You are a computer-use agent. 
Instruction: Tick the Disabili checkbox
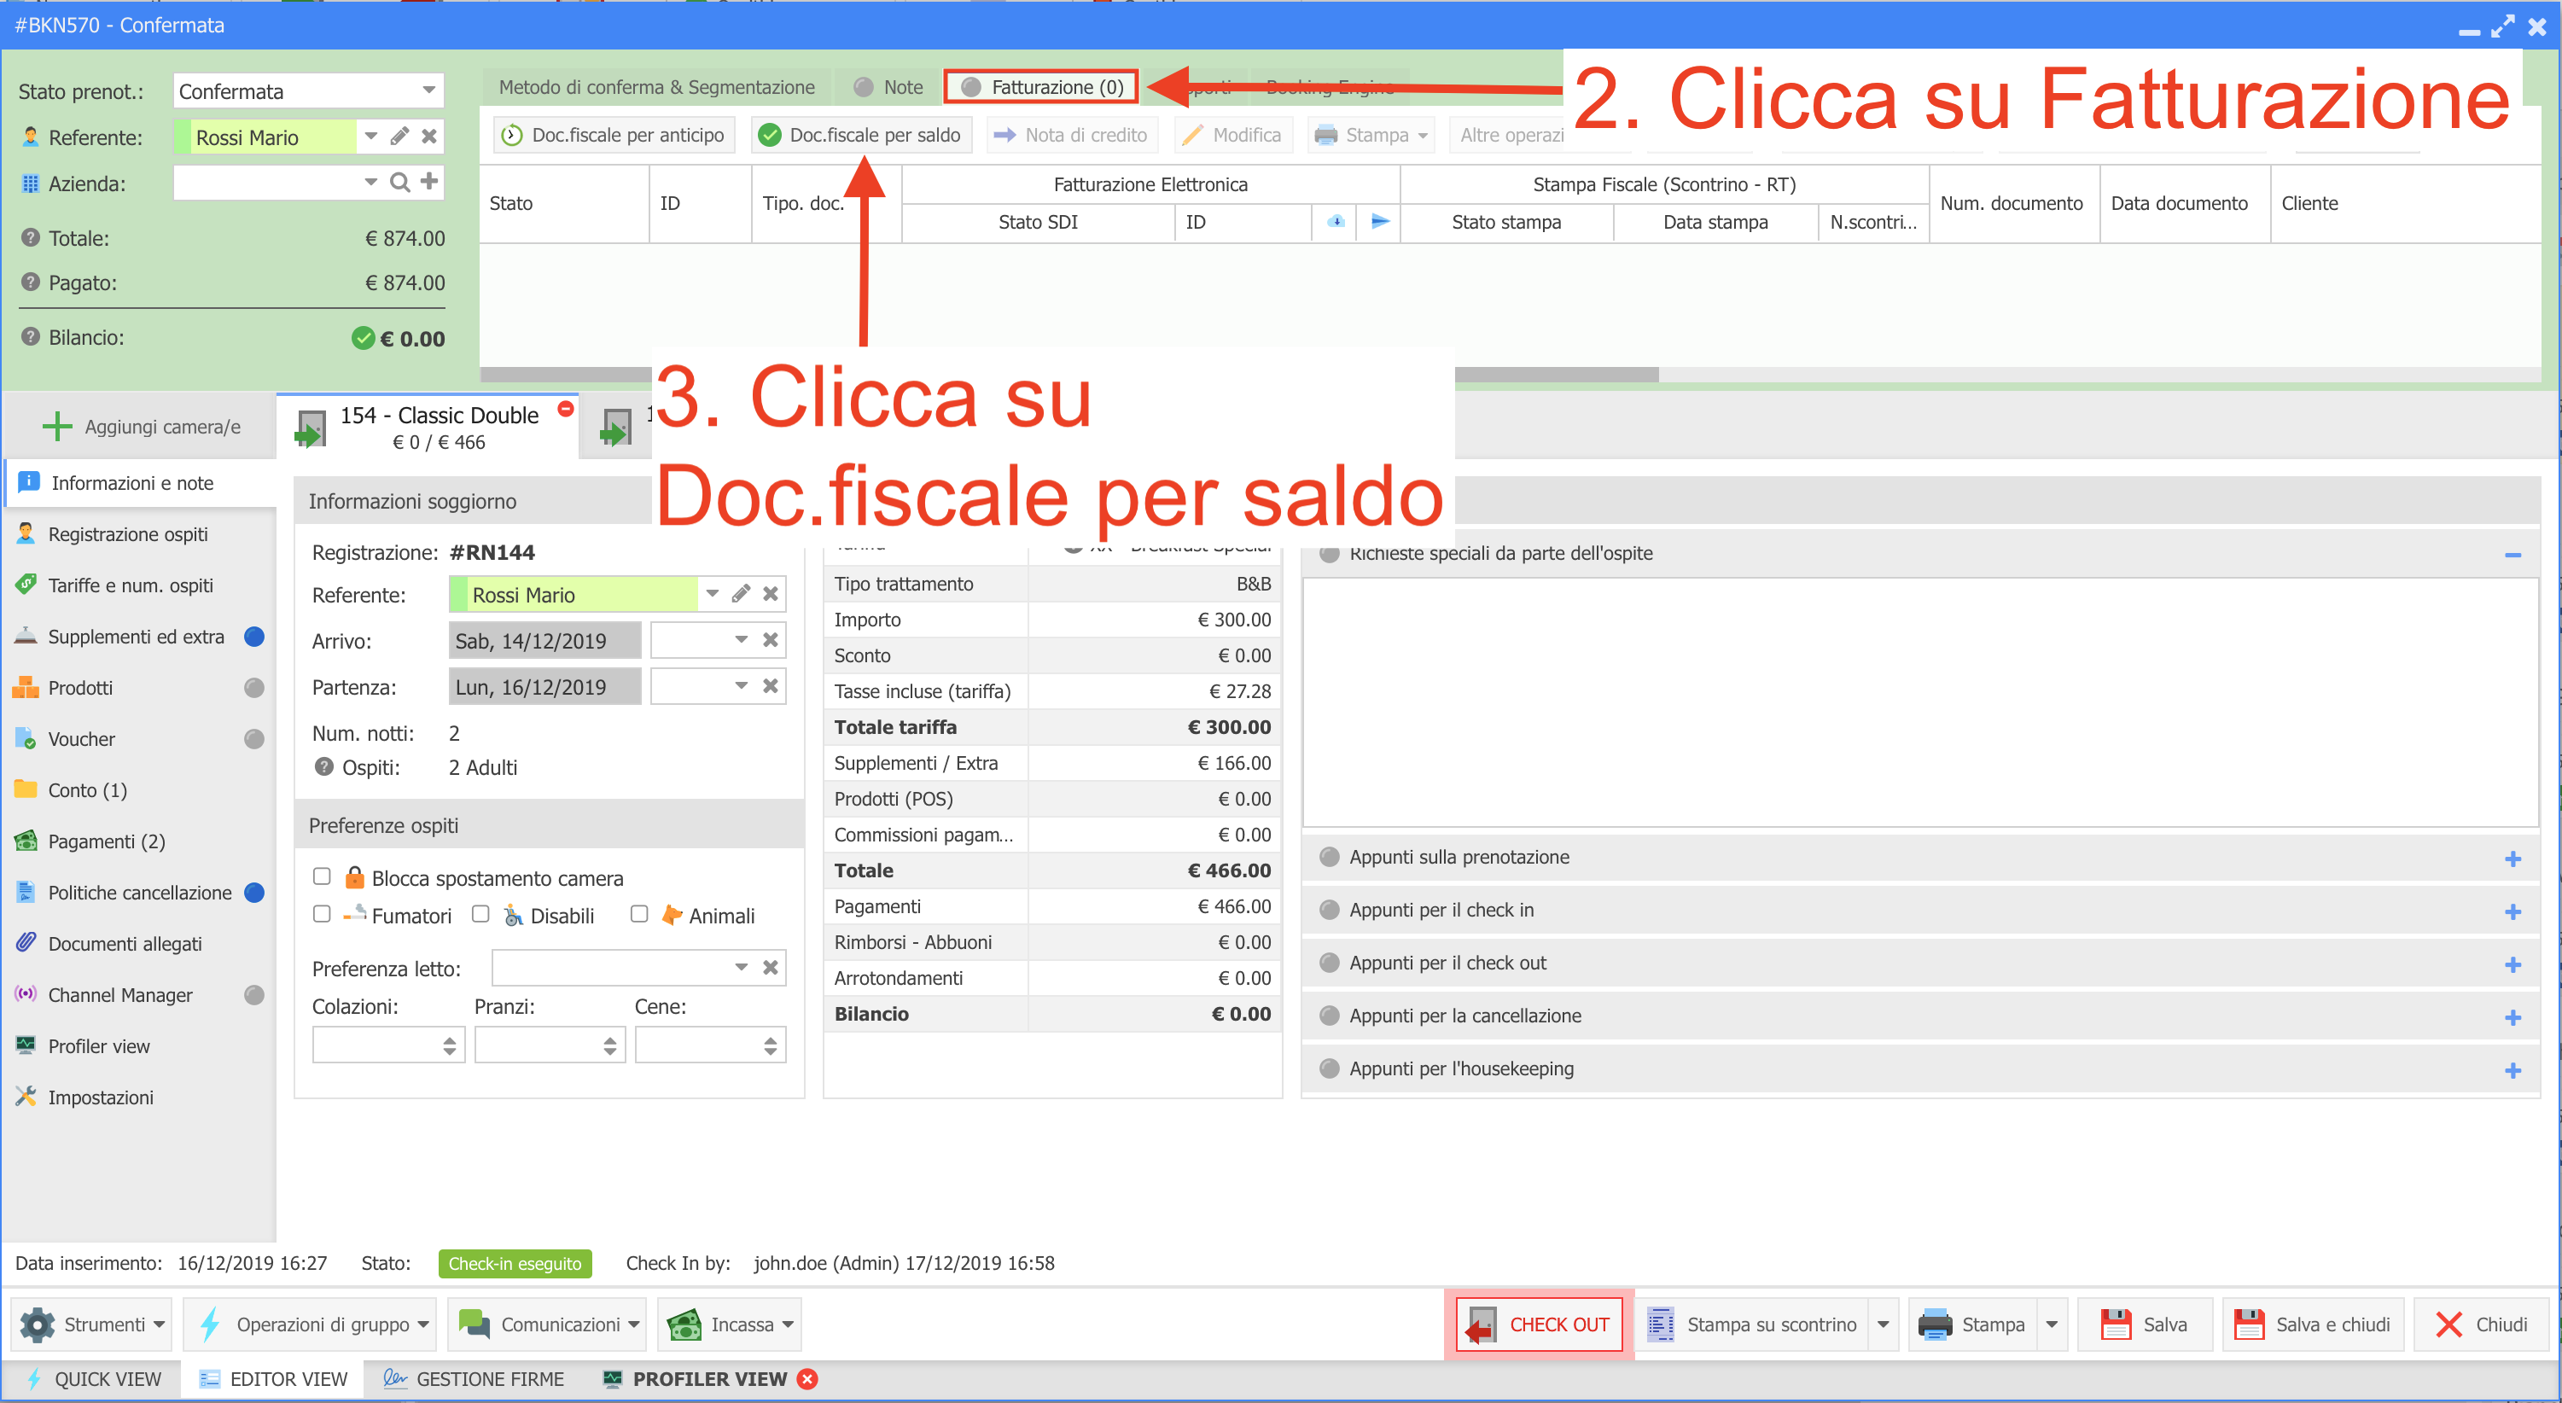click(480, 914)
